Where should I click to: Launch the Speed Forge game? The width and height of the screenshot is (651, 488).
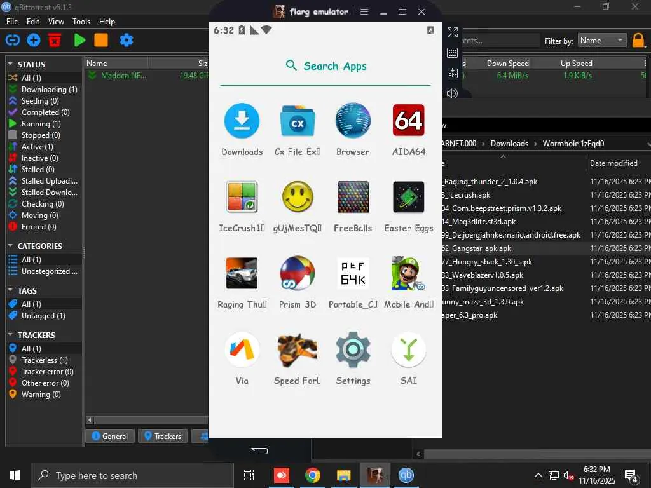click(x=298, y=350)
